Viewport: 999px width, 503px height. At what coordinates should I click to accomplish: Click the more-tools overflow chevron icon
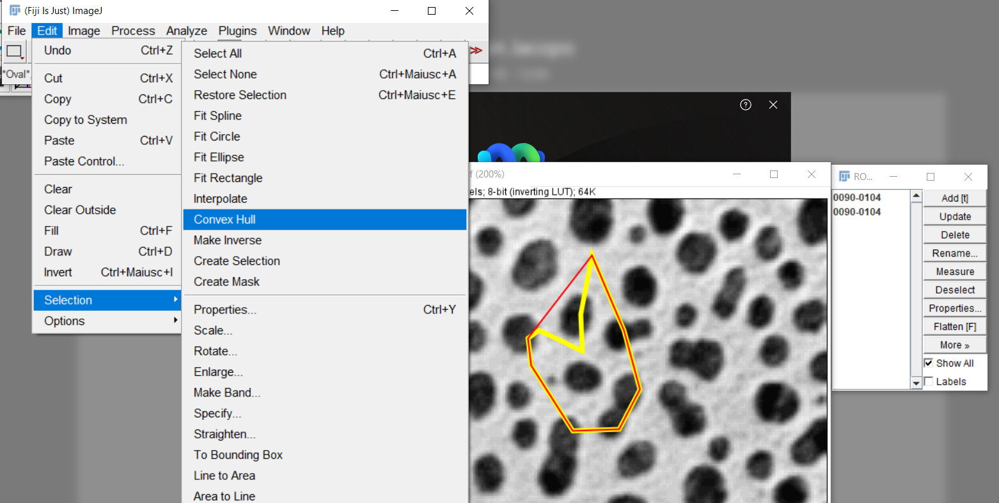476,50
